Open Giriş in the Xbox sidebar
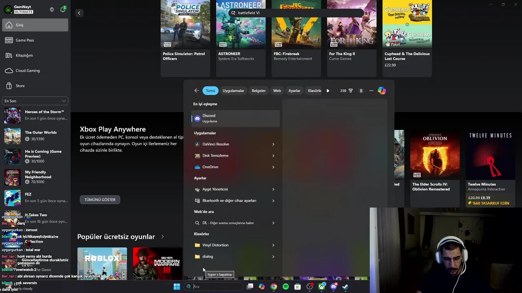The image size is (522, 293). click(35, 25)
